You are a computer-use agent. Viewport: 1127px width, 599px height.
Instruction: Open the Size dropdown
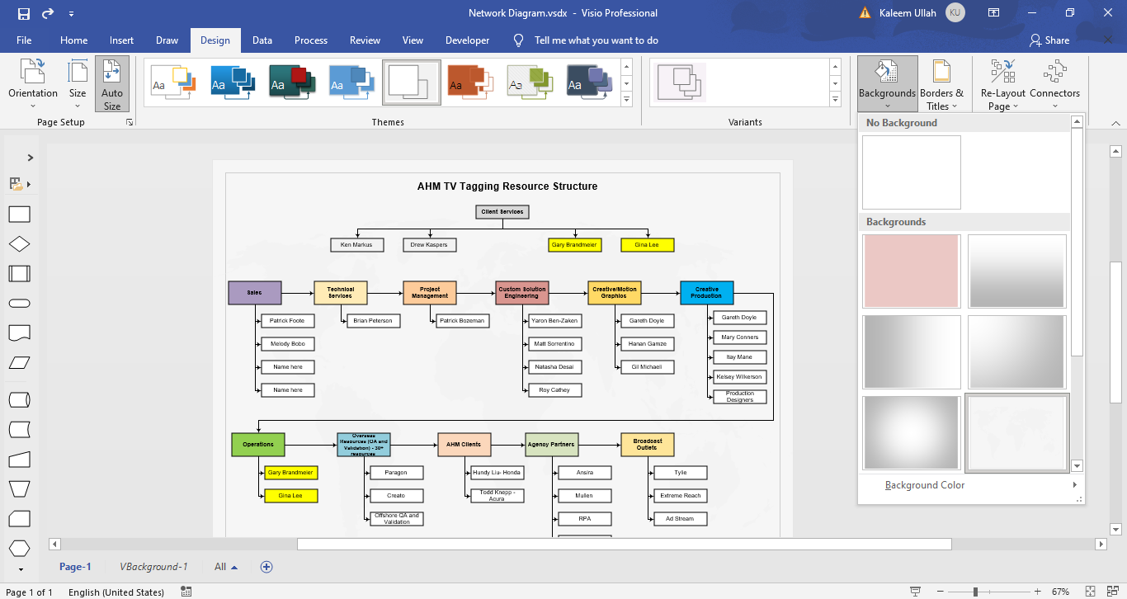[77, 83]
